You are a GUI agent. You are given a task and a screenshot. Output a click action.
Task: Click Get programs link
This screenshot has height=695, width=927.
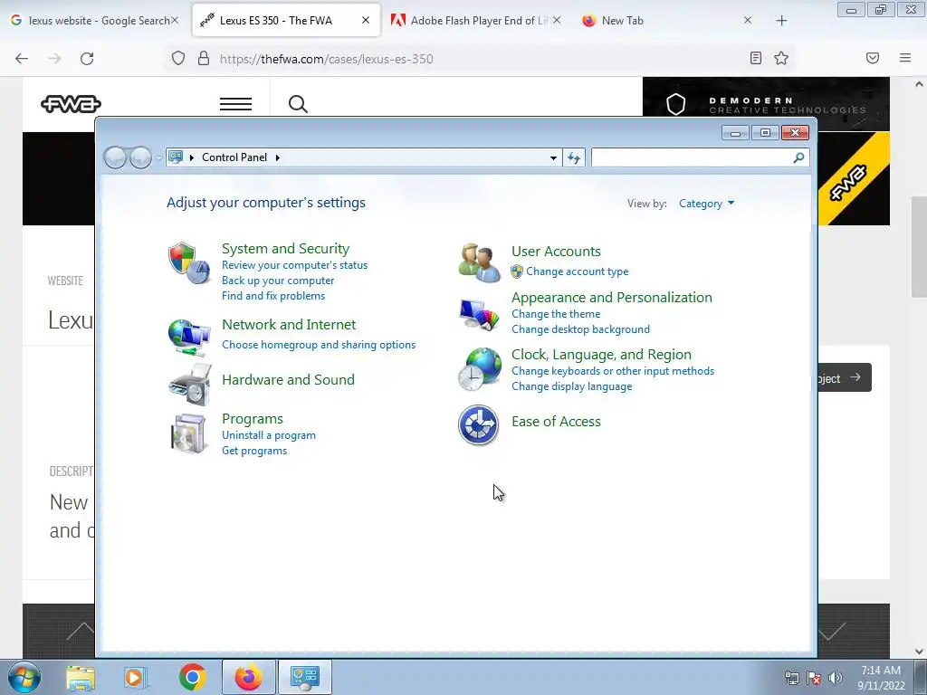point(254,451)
